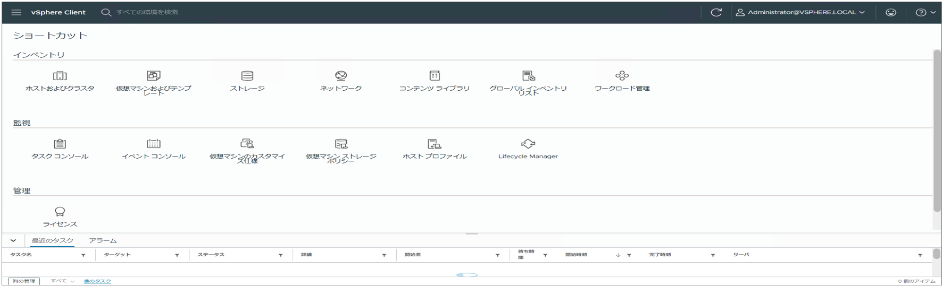Screen dimensions: 943x286
Task: Filter the ターゲット column
Action: click(177, 255)
